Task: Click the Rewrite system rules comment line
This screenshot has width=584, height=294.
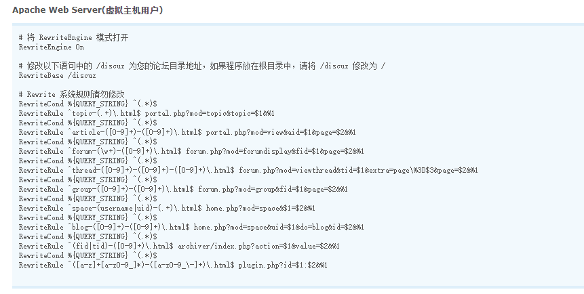Action: click(71, 95)
